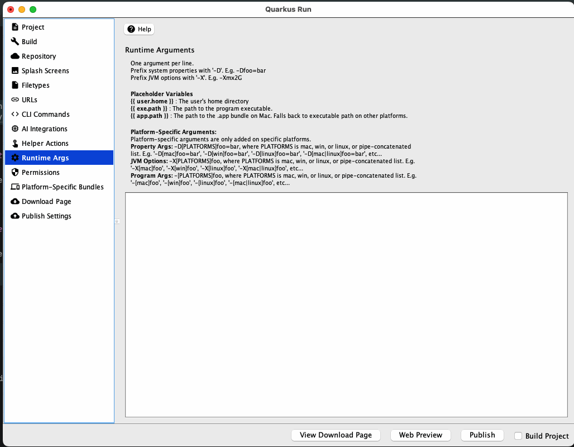Click the "{{ user.home }}" placeholder text
The image size is (574, 447).
coord(152,101)
